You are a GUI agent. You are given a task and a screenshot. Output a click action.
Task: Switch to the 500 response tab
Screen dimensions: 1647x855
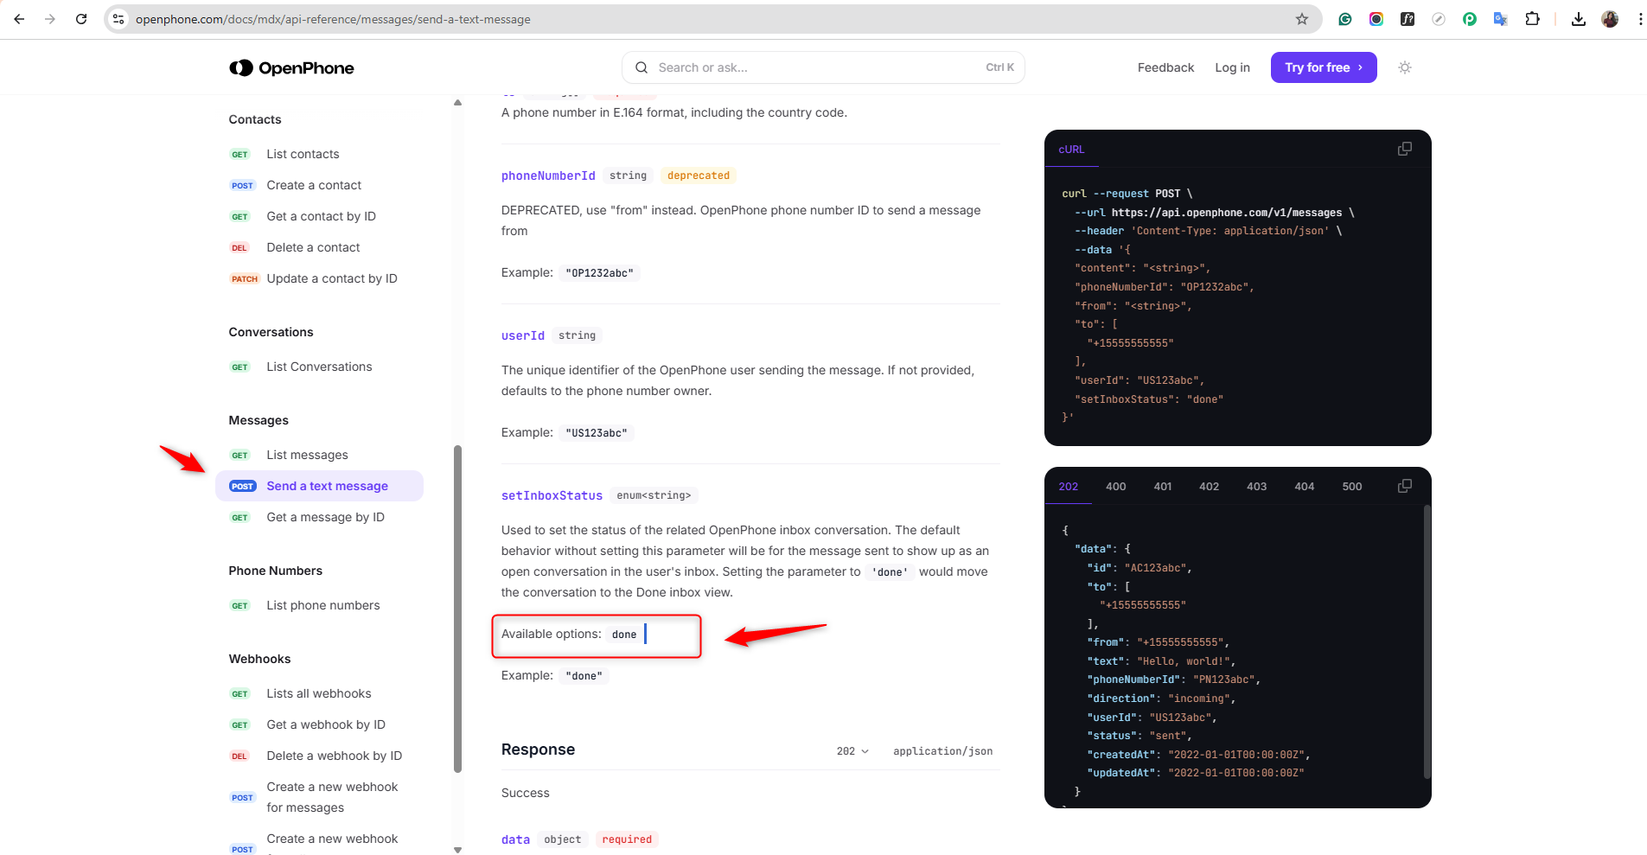pos(1352,486)
